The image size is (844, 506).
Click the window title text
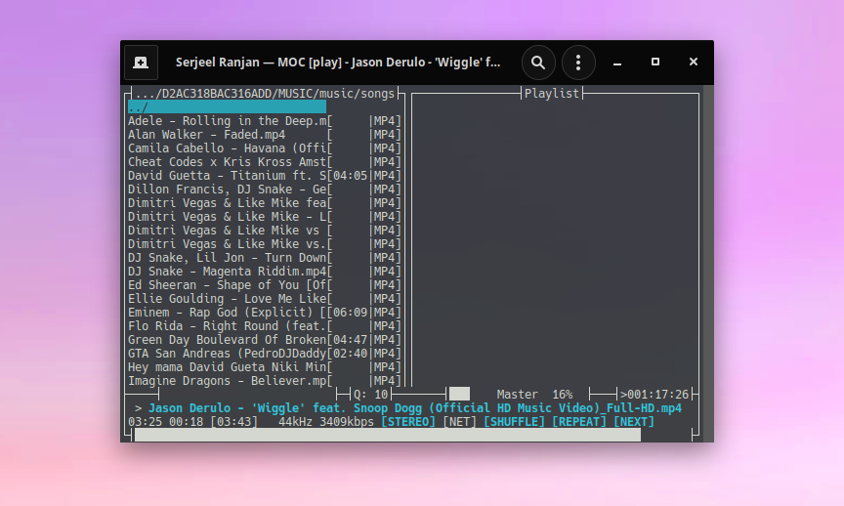pyautogui.click(x=338, y=63)
